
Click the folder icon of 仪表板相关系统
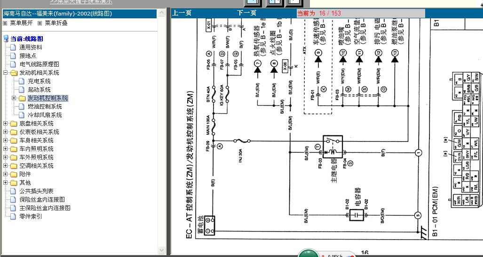click(x=14, y=132)
